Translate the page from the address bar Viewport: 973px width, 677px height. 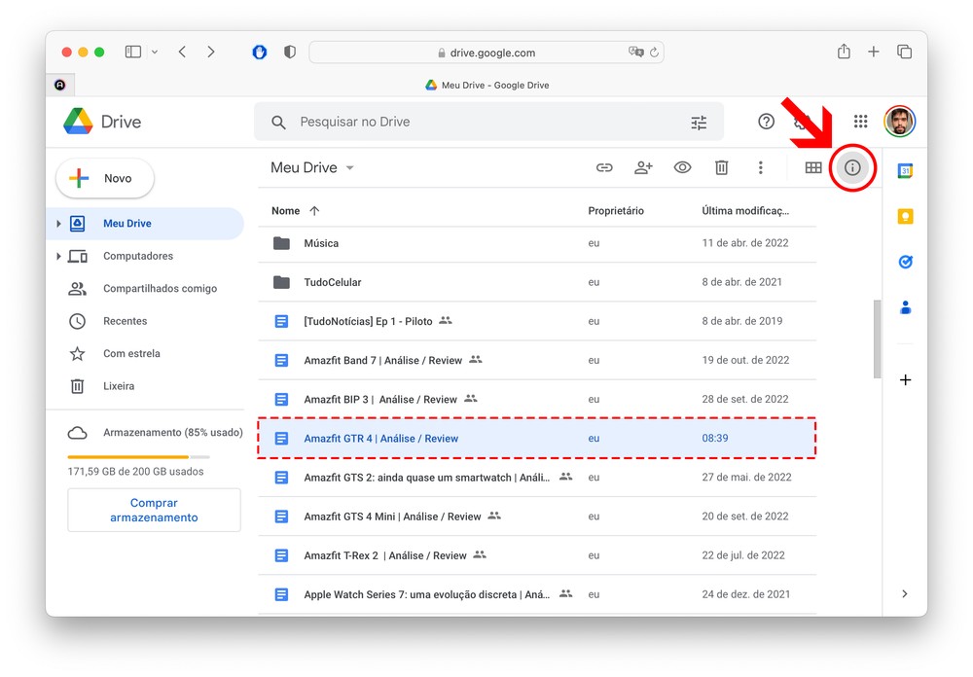(x=635, y=53)
